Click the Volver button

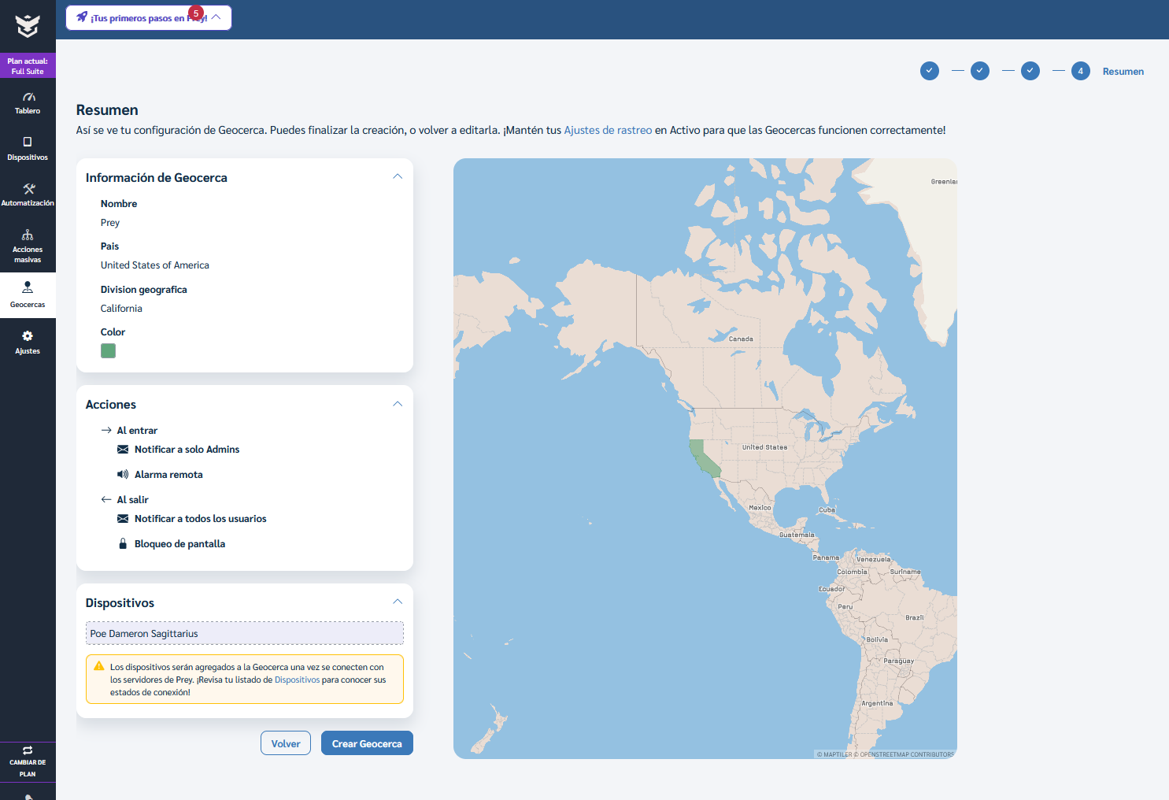pos(286,743)
